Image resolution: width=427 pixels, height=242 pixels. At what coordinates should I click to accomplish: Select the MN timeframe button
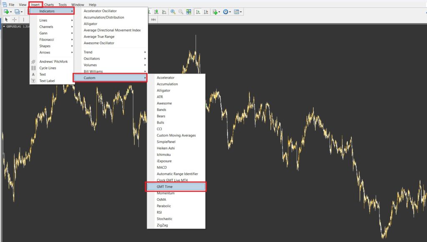tap(153, 20)
